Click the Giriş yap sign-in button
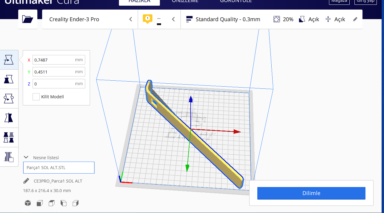The width and height of the screenshot is (384, 213). pyautogui.click(x=366, y=1)
